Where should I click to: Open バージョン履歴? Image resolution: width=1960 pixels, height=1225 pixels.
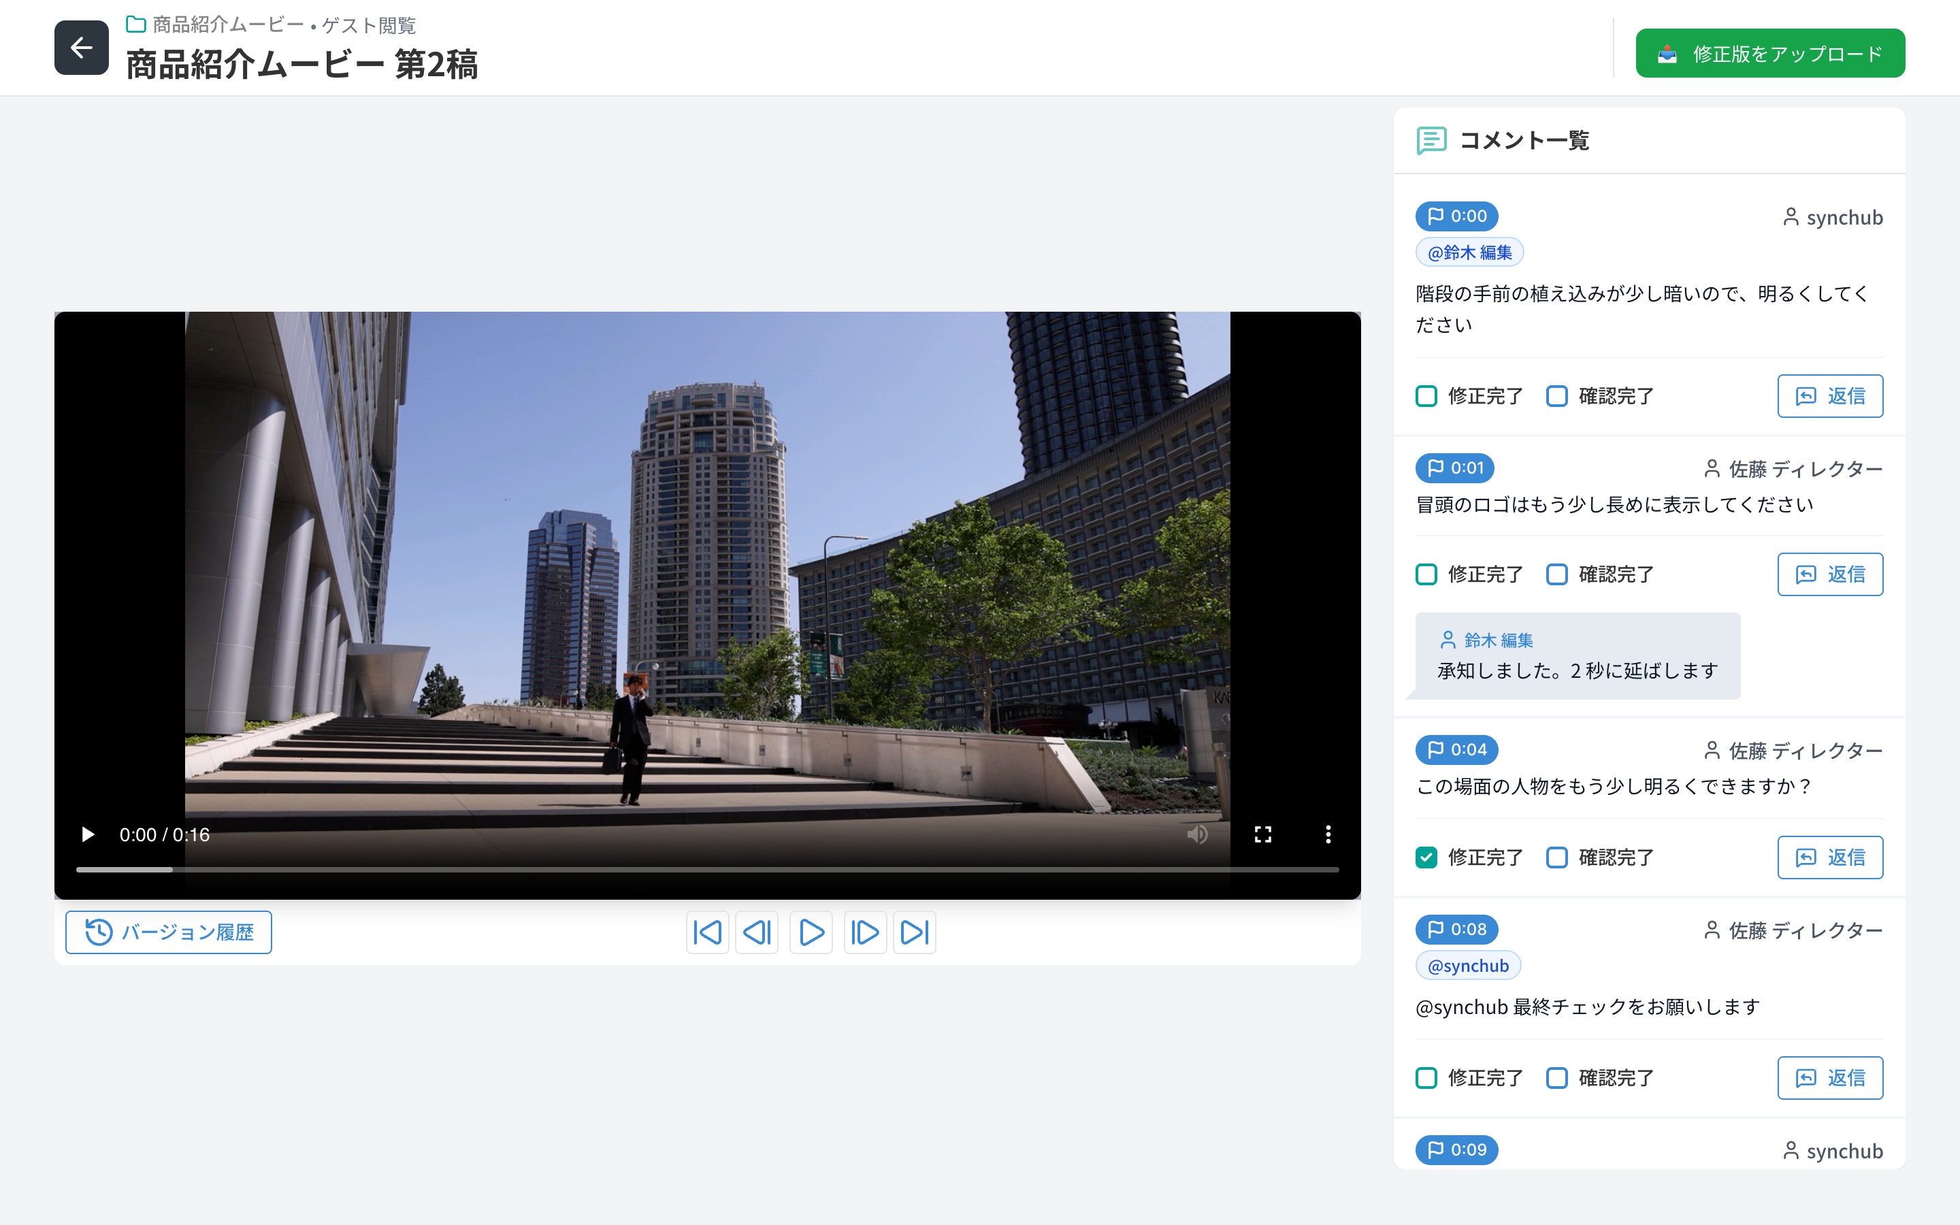[169, 932]
